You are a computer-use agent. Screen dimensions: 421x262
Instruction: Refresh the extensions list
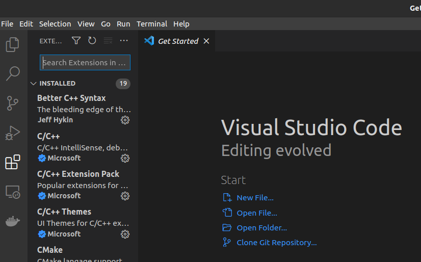pyautogui.click(x=92, y=41)
